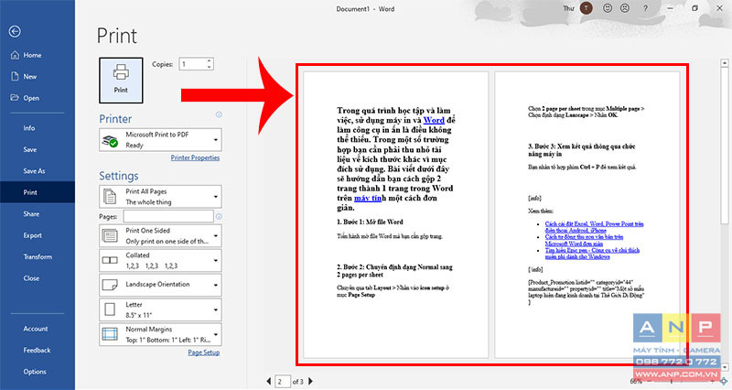
Task: Click the user account avatar
Action: tap(586, 8)
